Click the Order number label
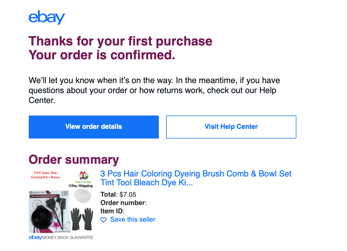This screenshot has height=251, width=347. point(123,203)
